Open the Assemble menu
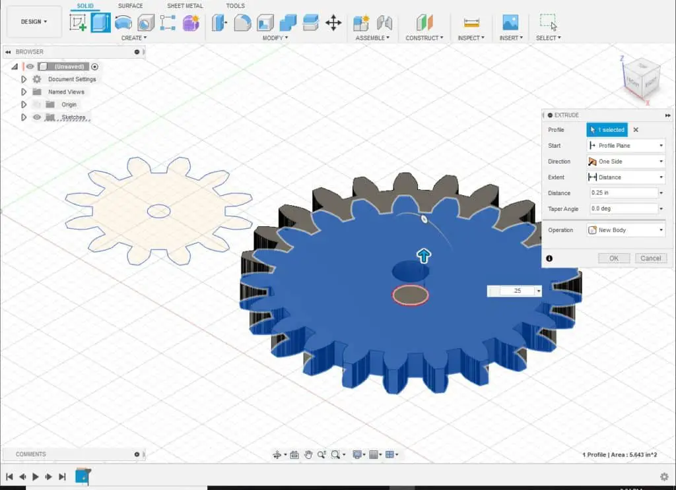 point(372,38)
